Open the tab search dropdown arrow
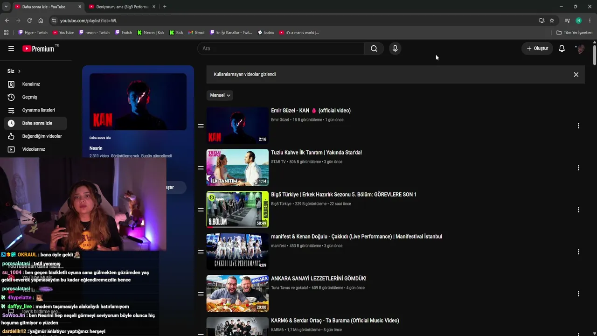The width and height of the screenshot is (597, 336). click(x=6, y=7)
